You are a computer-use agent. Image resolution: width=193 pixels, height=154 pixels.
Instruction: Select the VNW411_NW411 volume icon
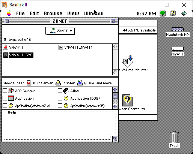point(61,48)
